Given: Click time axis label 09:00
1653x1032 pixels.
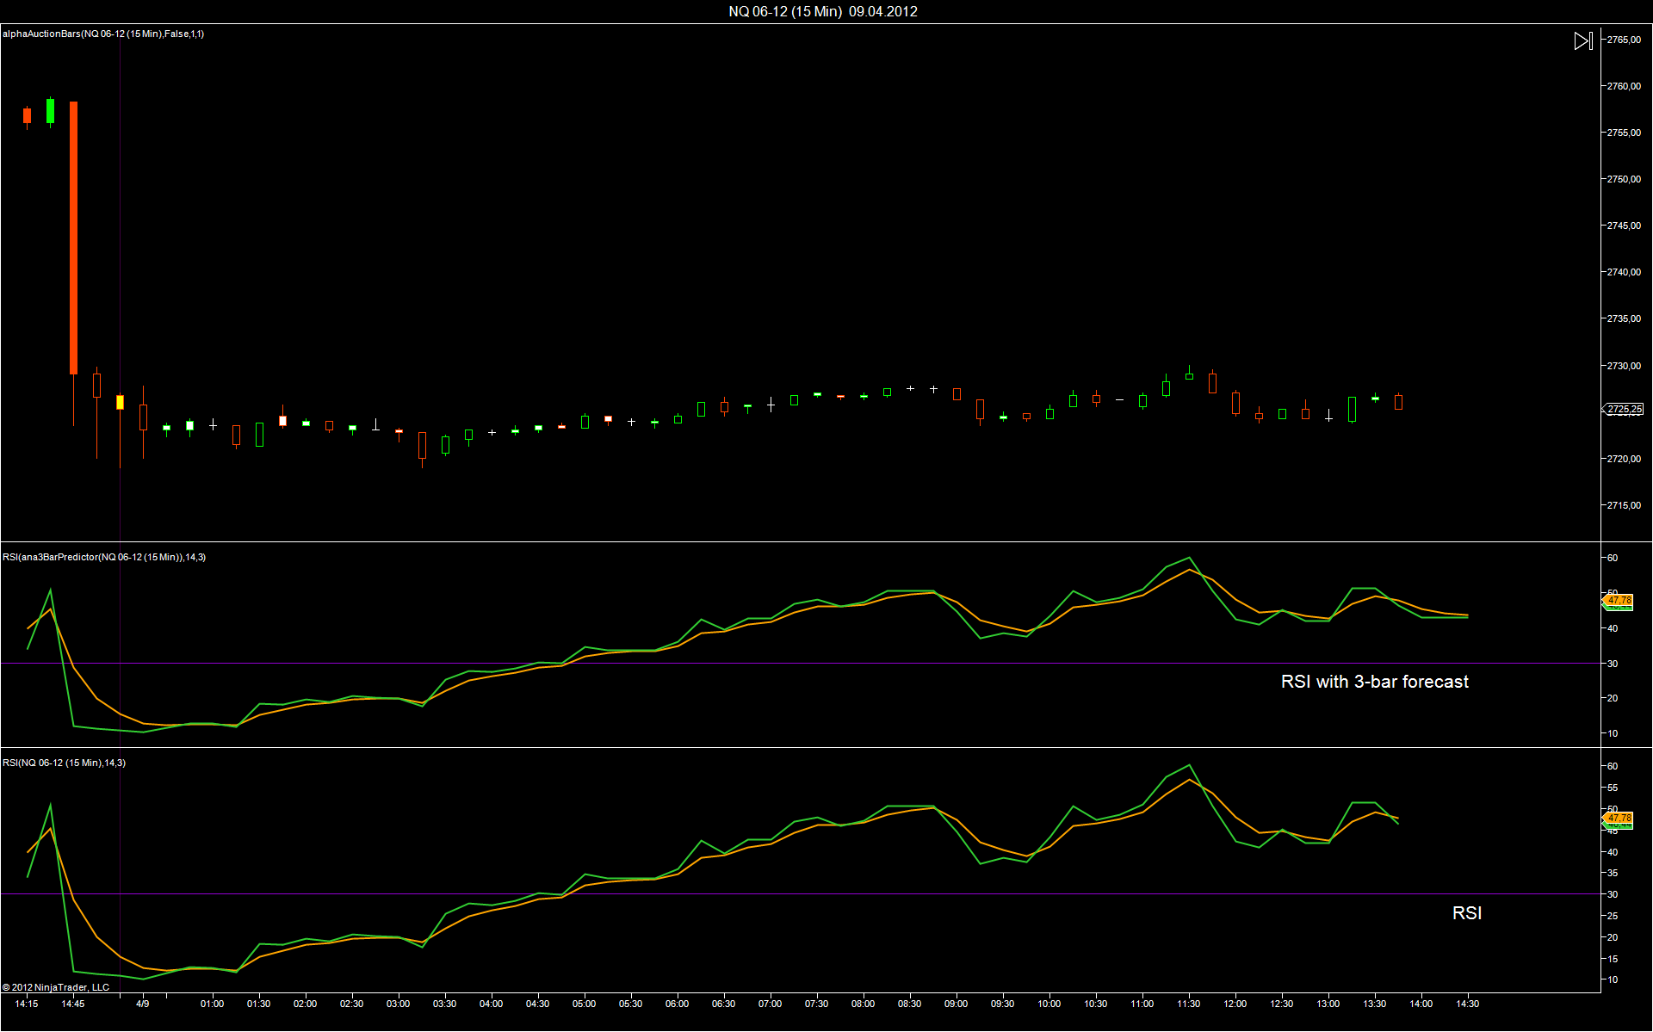Looking at the screenshot, I should coord(957,1004).
